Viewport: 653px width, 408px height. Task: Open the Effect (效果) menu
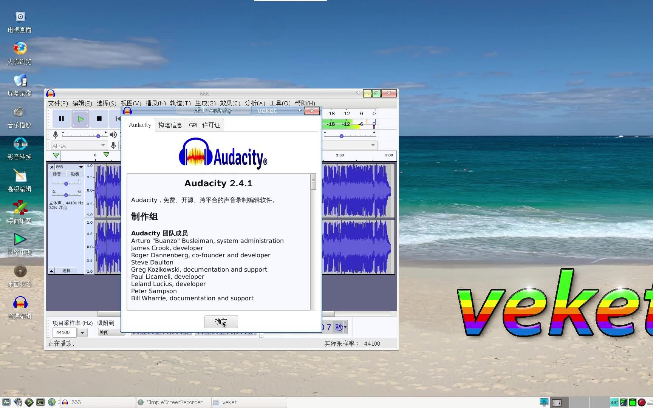point(230,103)
